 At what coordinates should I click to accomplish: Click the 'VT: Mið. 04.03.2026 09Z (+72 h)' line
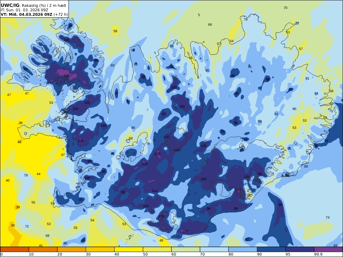tap(34, 14)
